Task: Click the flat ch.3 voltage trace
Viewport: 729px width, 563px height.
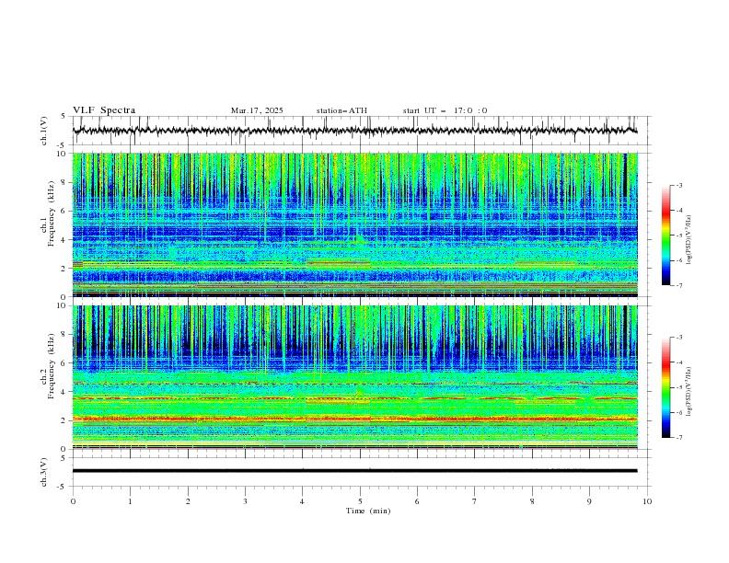Action: tap(354, 471)
